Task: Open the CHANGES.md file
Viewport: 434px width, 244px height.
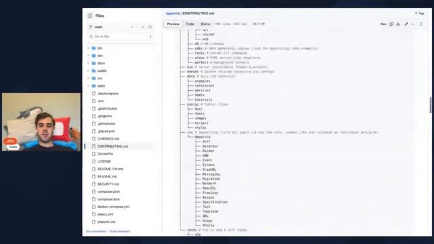Action: point(108,138)
